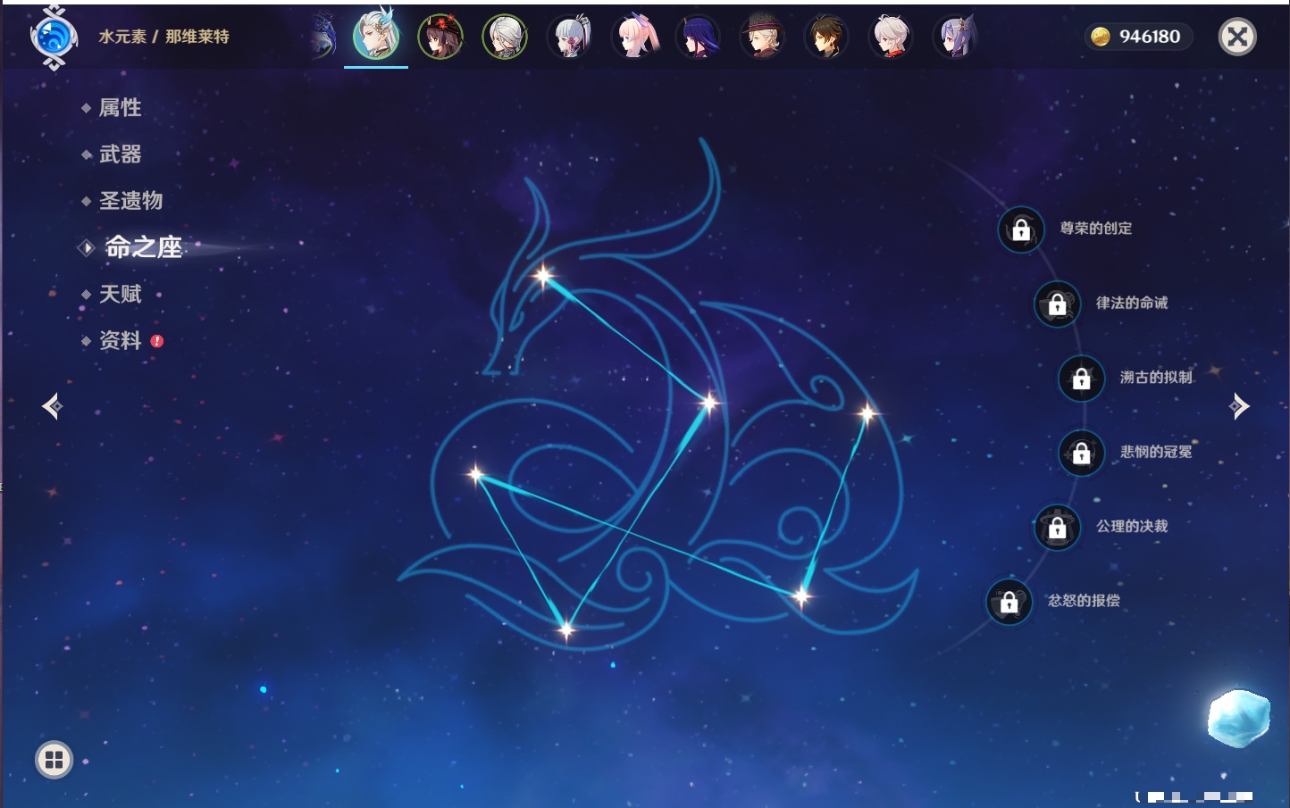1290x808 pixels.
Task: Choose the Raiden Shogun avatar
Action: (x=698, y=37)
